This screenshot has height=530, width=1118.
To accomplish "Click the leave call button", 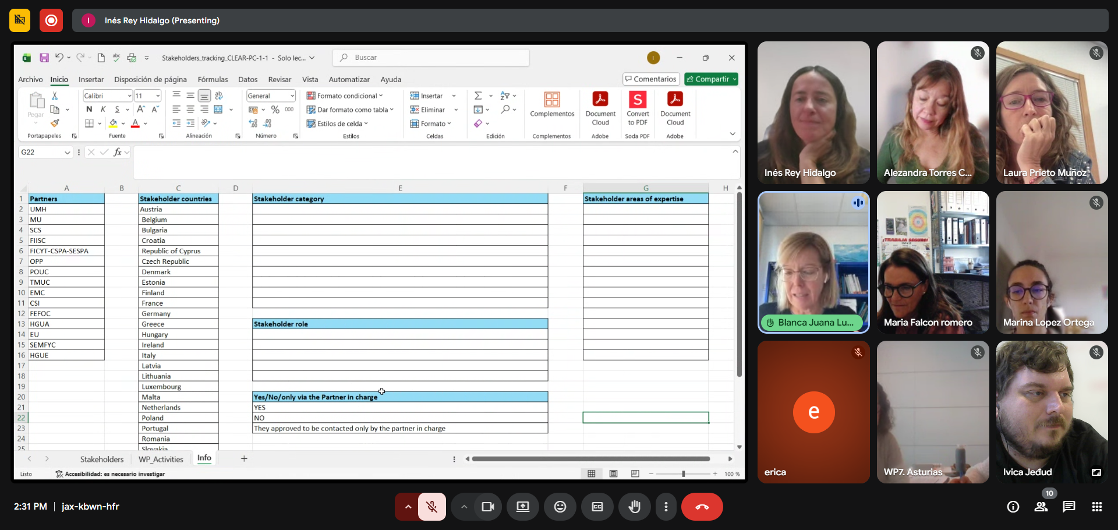I will 702,507.
